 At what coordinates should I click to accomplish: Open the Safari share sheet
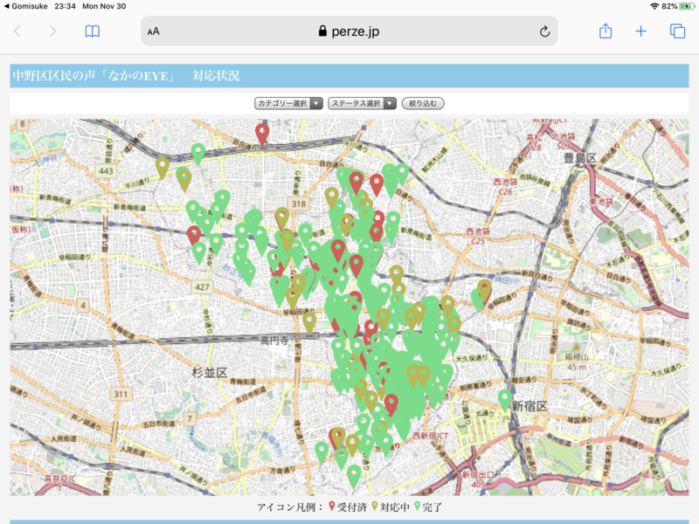click(606, 31)
